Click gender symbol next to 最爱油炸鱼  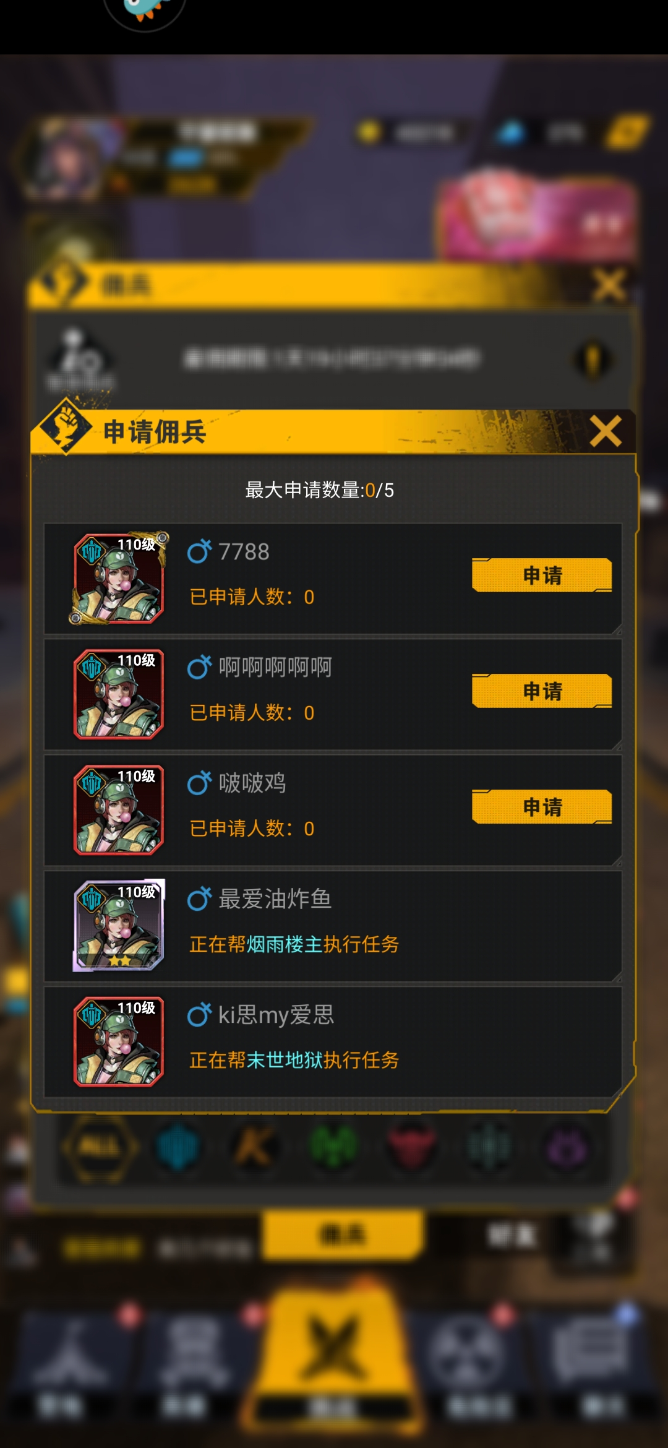pos(199,899)
